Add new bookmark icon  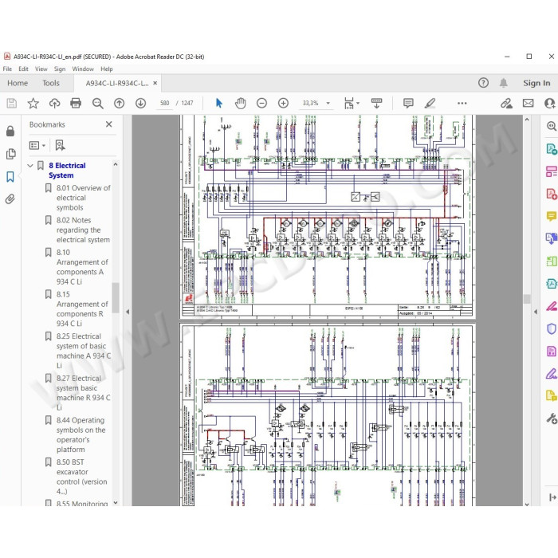pos(60,145)
